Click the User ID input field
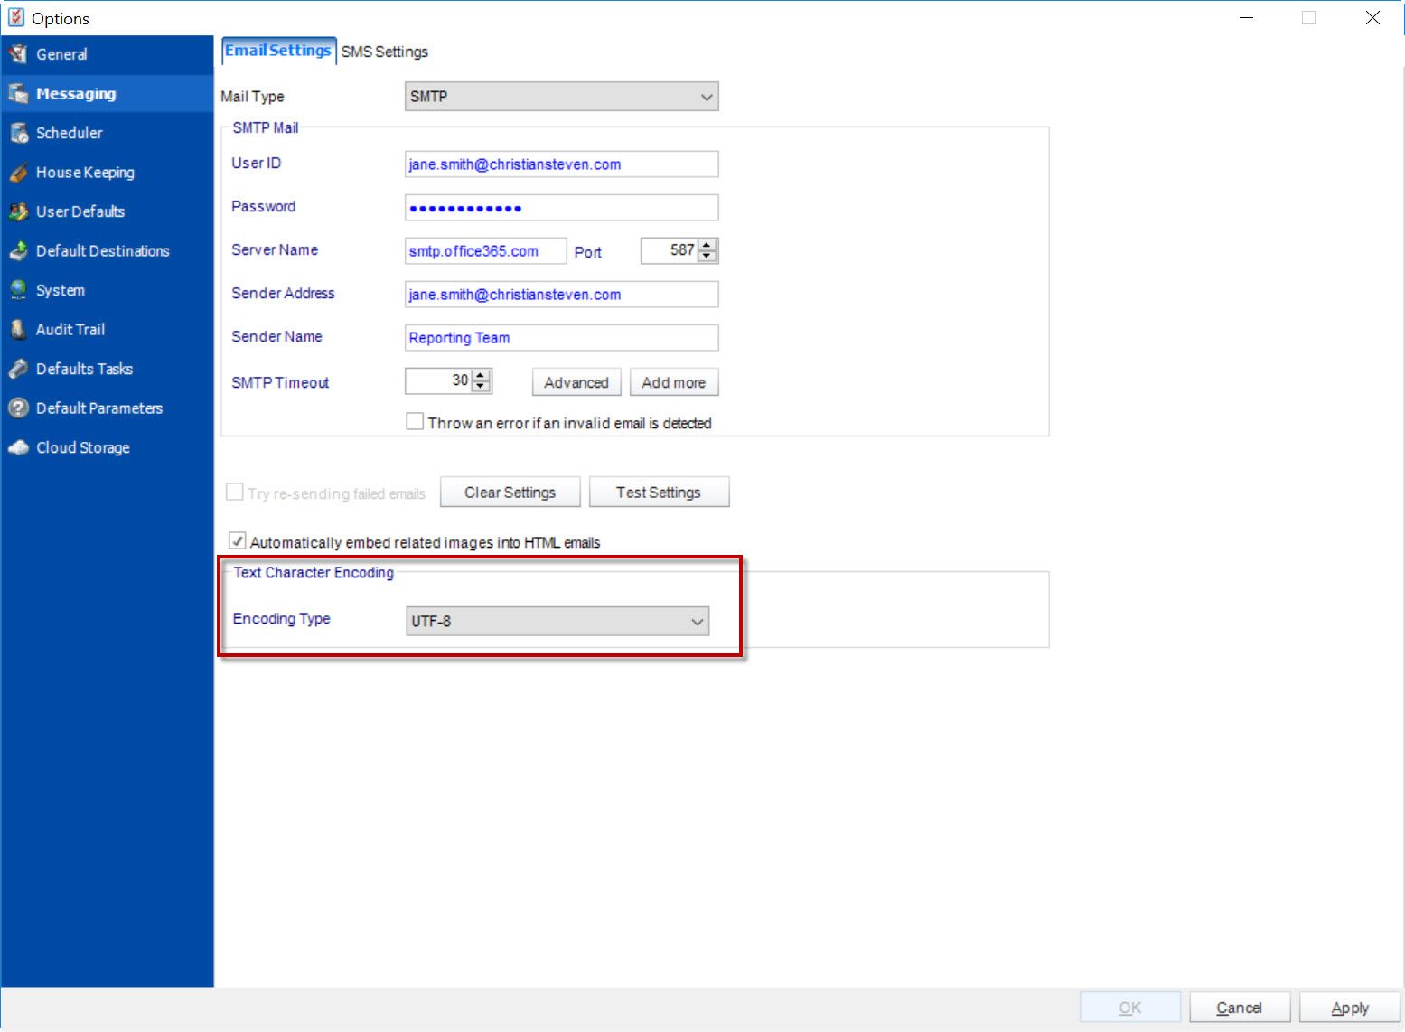This screenshot has width=1405, height=1032. [x=561, y=164]
